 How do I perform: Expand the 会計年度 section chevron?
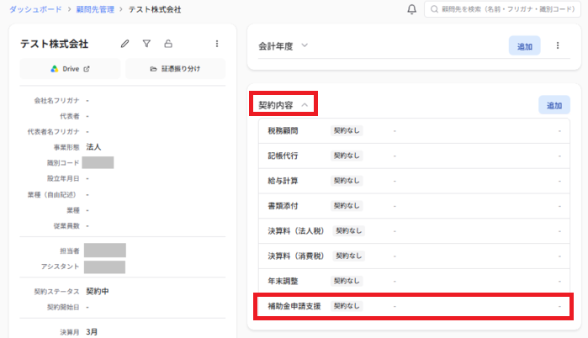[305, 45]
